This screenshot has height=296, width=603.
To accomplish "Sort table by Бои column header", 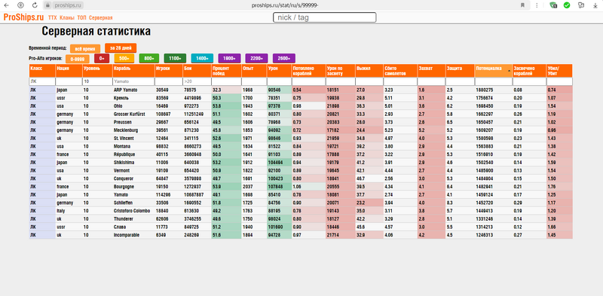I will [x=197, y=71].
